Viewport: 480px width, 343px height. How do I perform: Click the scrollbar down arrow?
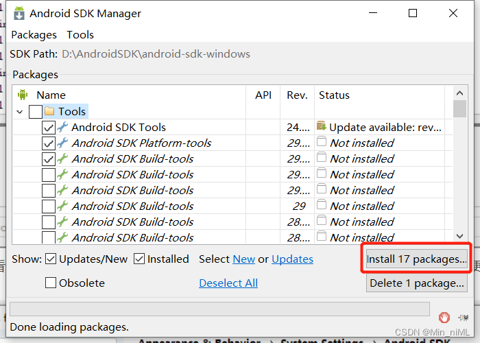tap(459, 237)
